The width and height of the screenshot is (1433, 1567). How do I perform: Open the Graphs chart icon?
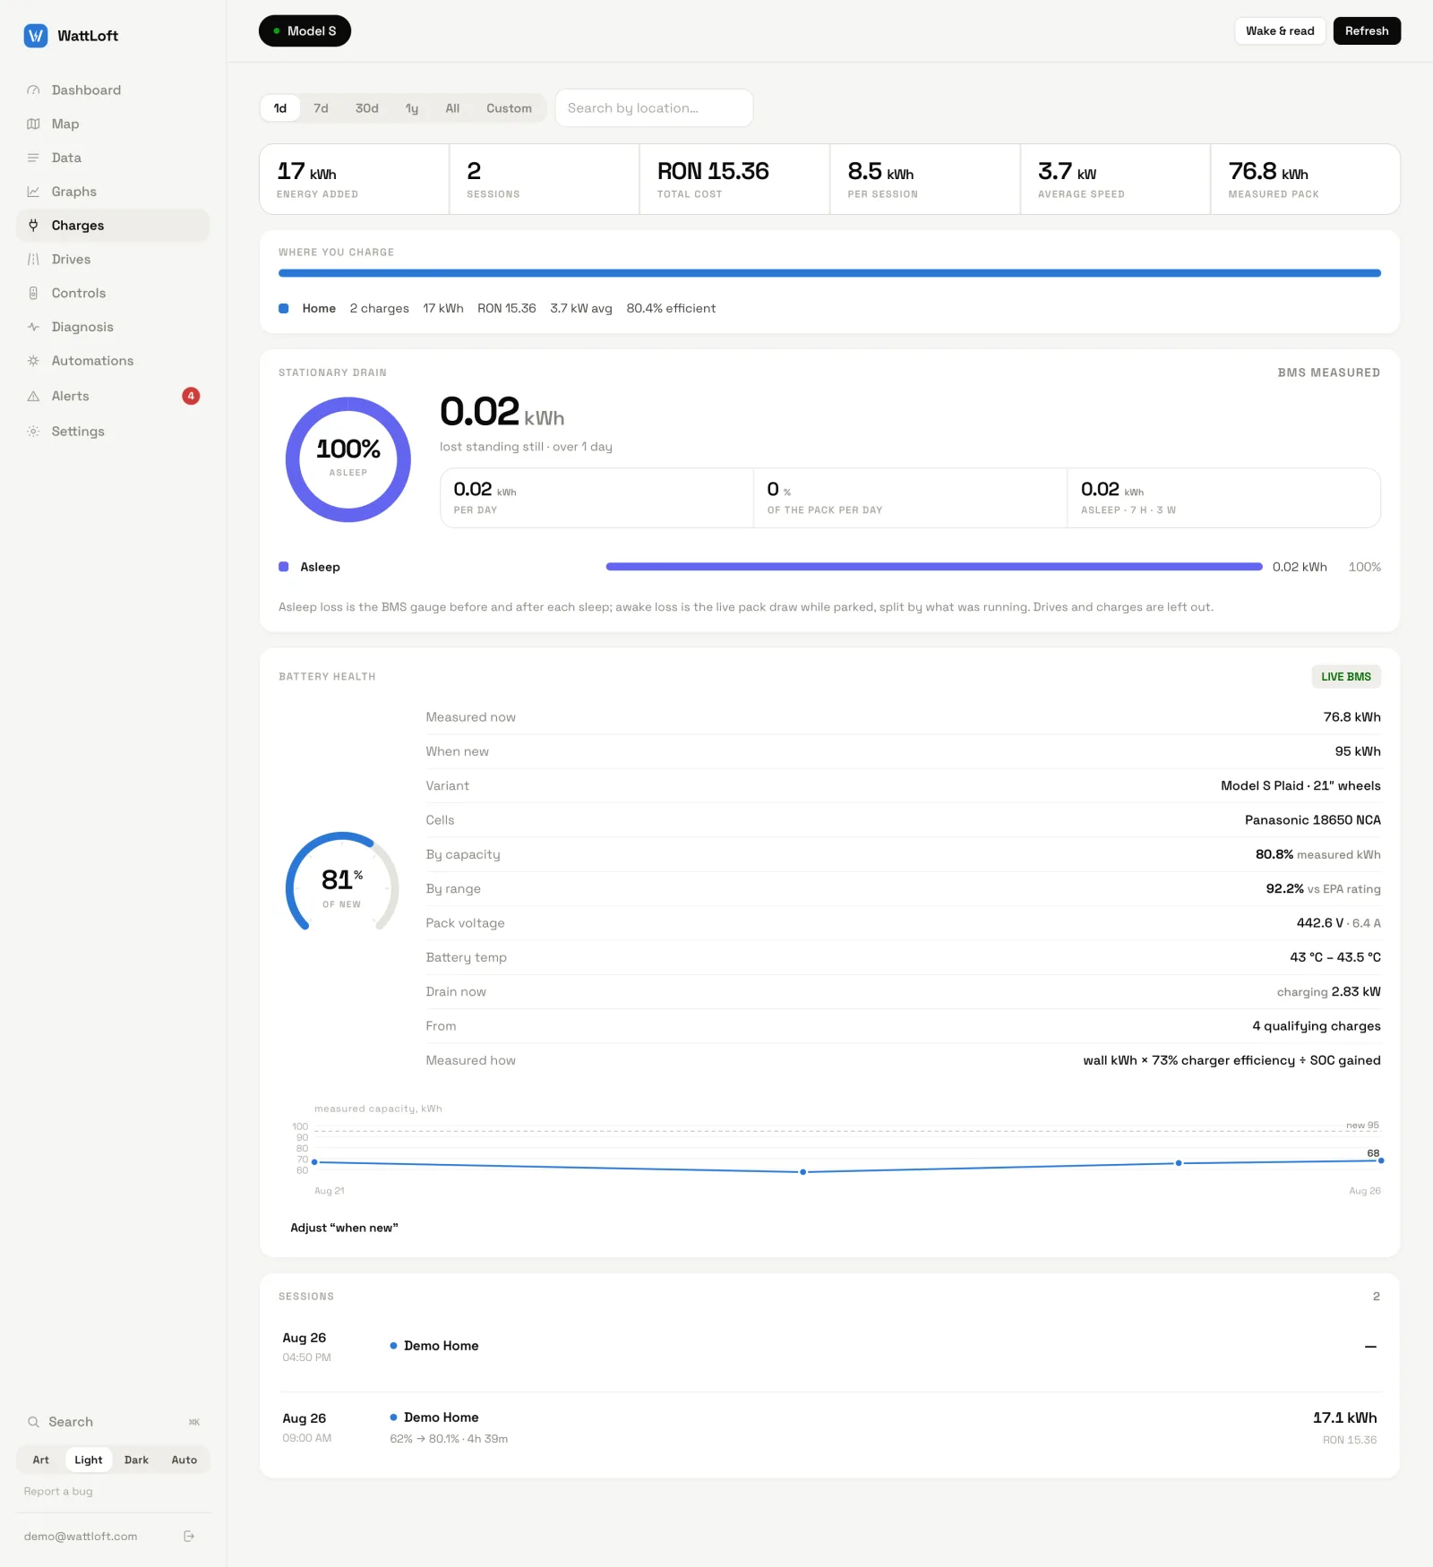(33, 192)
